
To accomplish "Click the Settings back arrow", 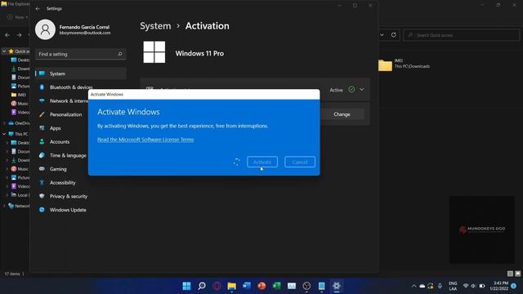I will pyautogui.click(x=38, y=9).
